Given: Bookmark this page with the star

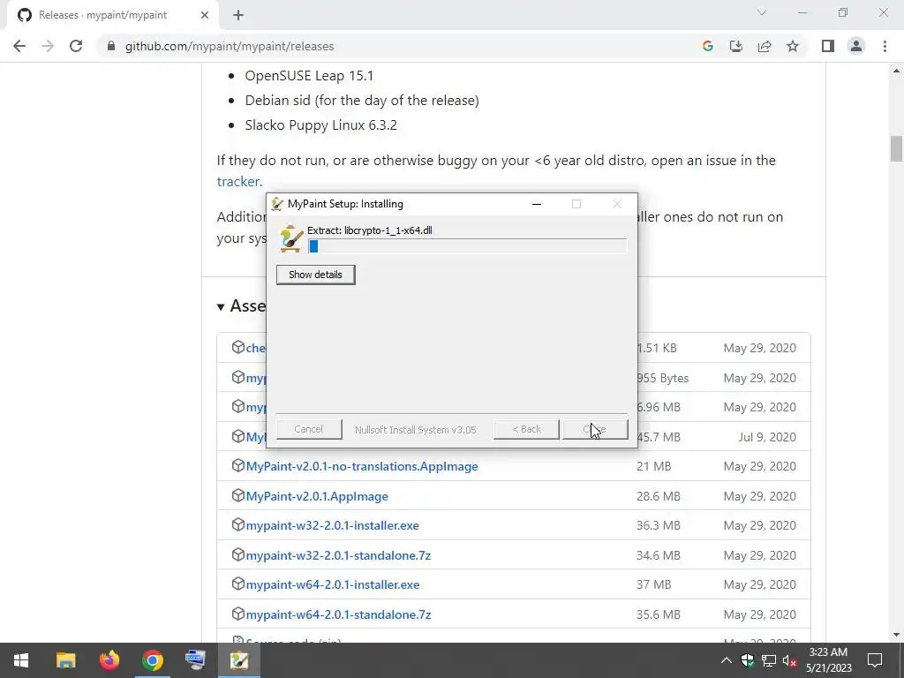Looking at the screenshot, I should point(793,46).
